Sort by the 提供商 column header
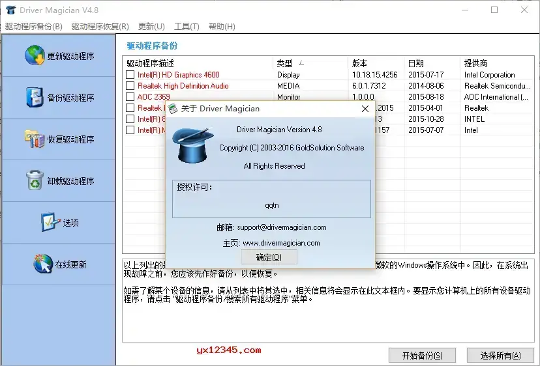The image size is (540, 366). [498, 63]
